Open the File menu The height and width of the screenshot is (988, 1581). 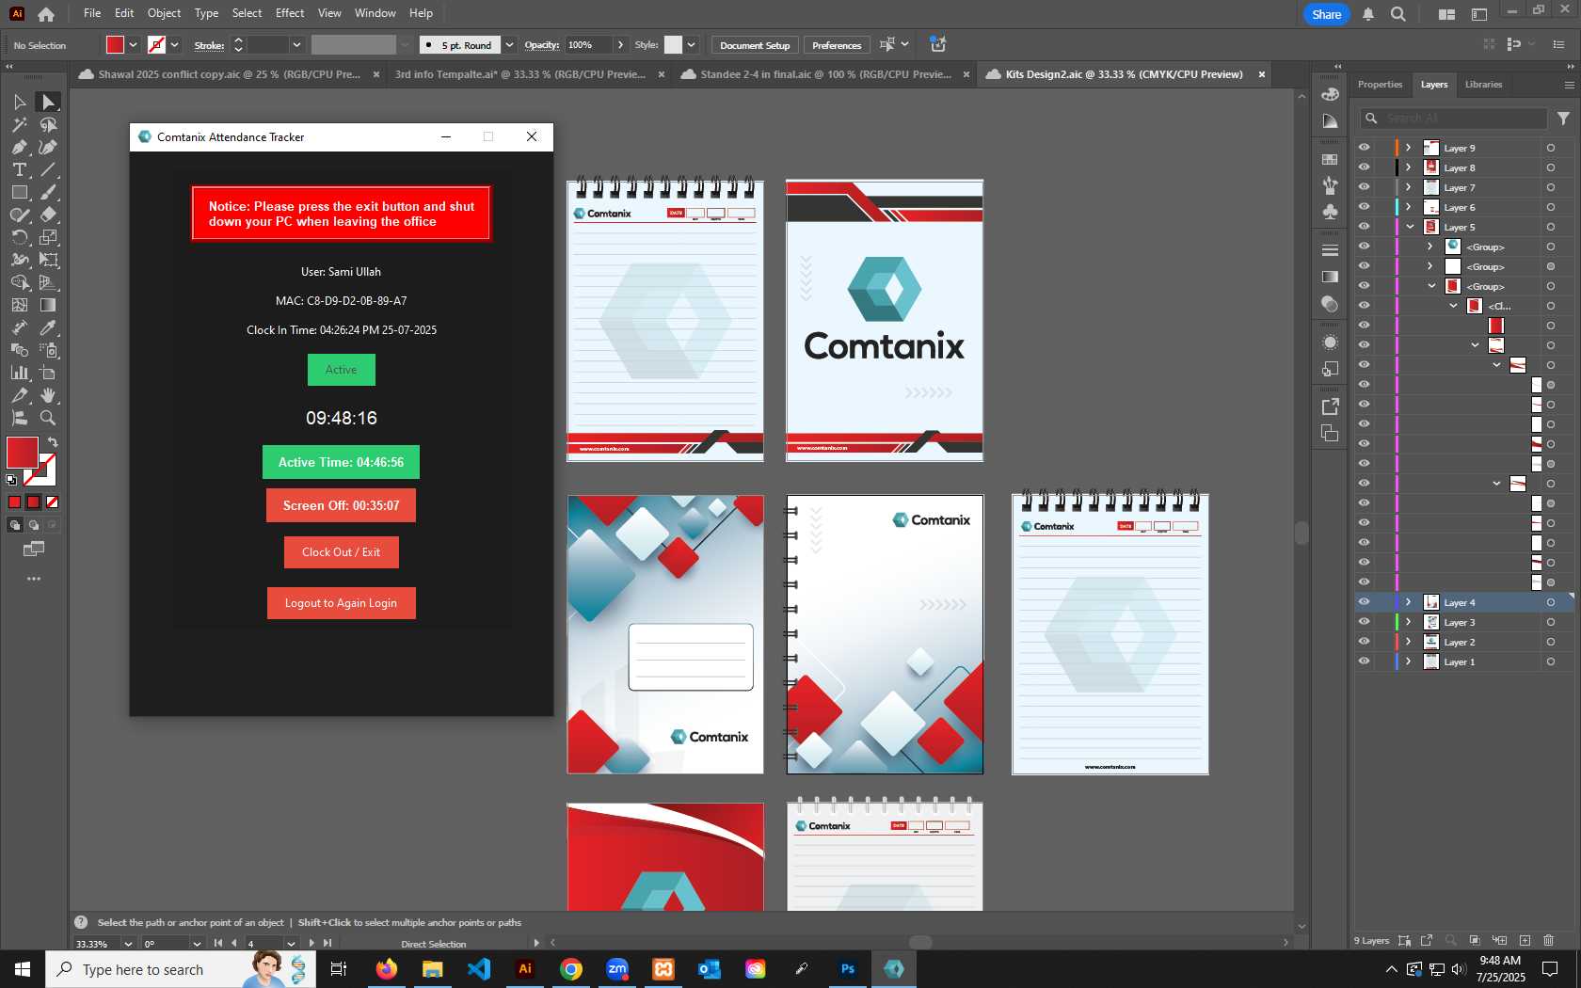[92, 13]
